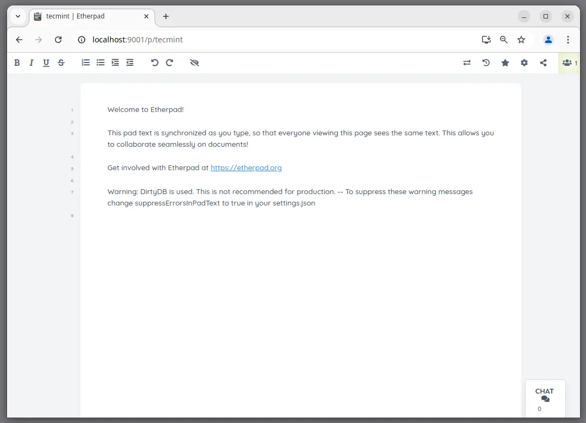Open pad settings gear
This screenshot has width=586, height=423.
pos(524,63)
